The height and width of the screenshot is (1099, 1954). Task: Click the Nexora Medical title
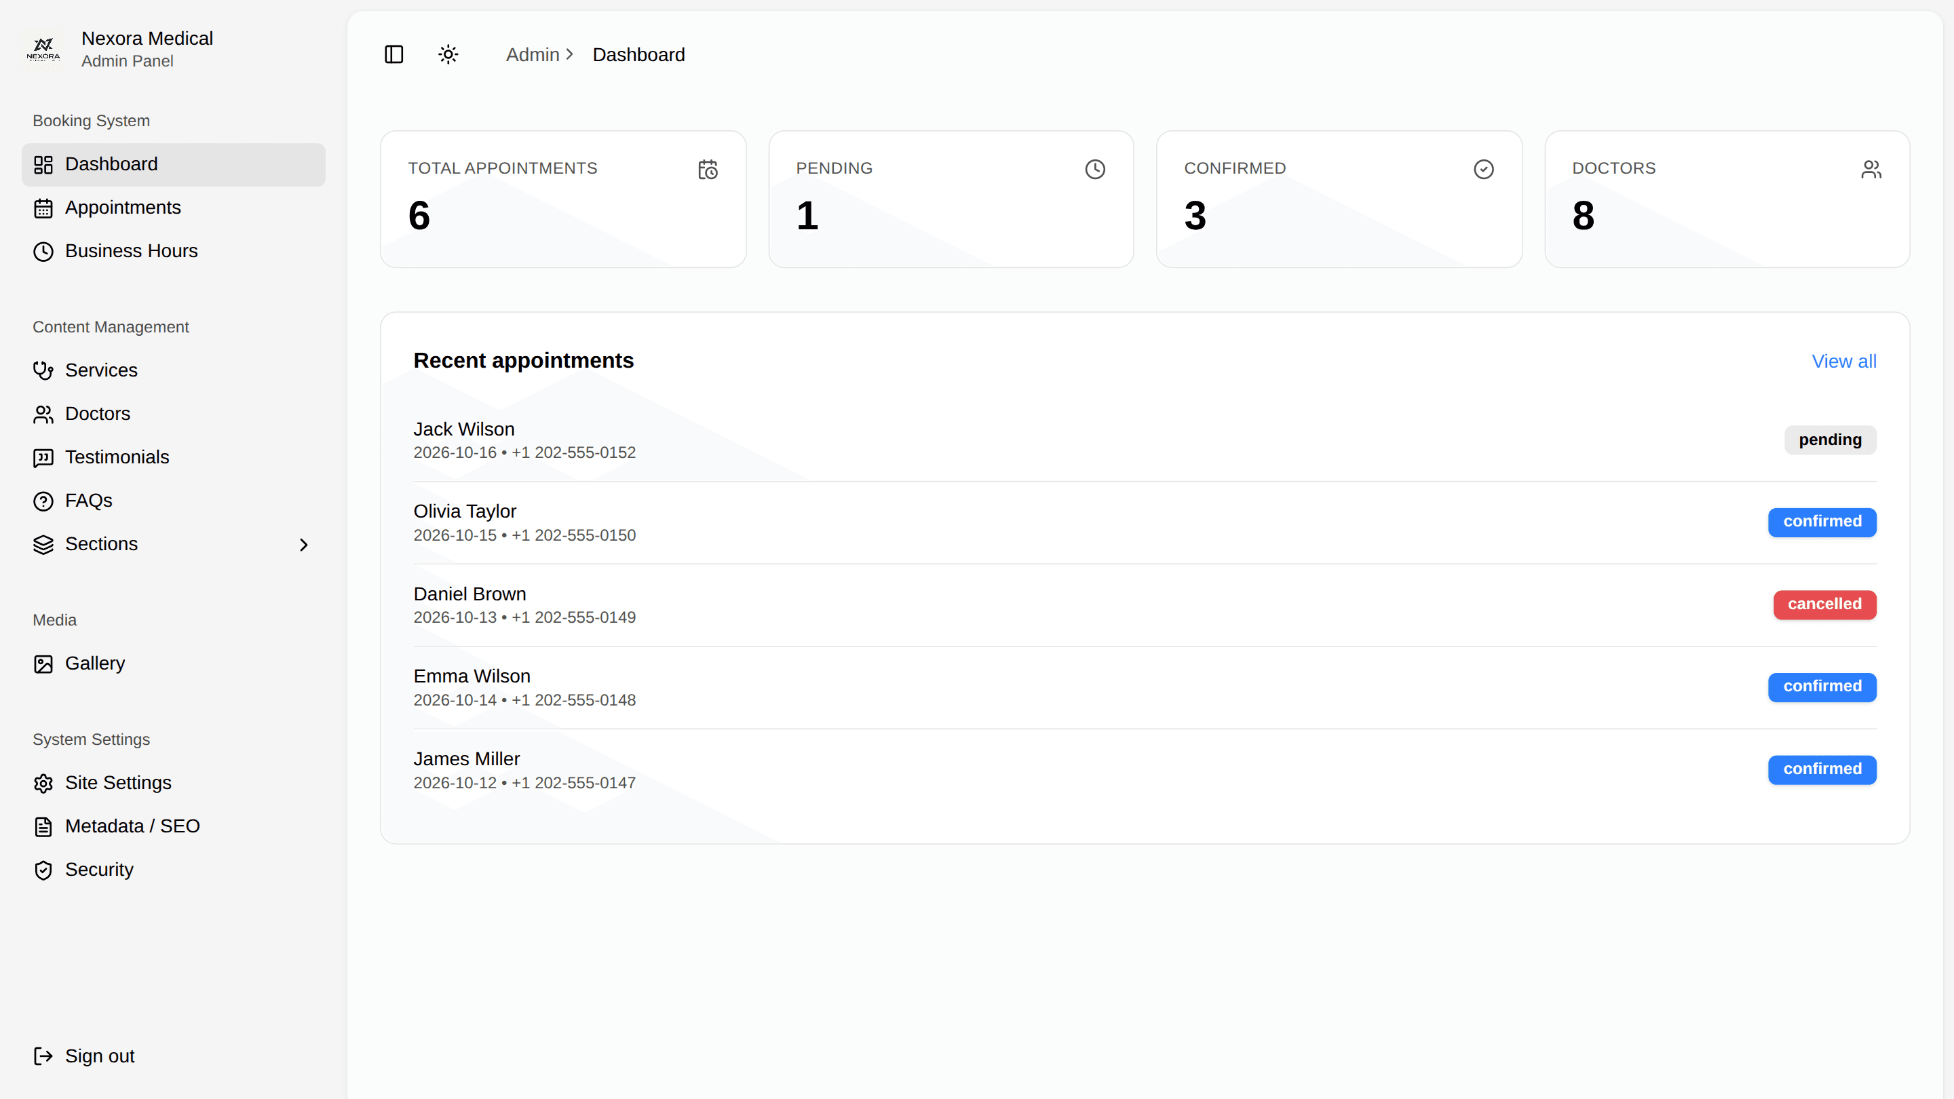pyautogui.click(x=147, y=38)
